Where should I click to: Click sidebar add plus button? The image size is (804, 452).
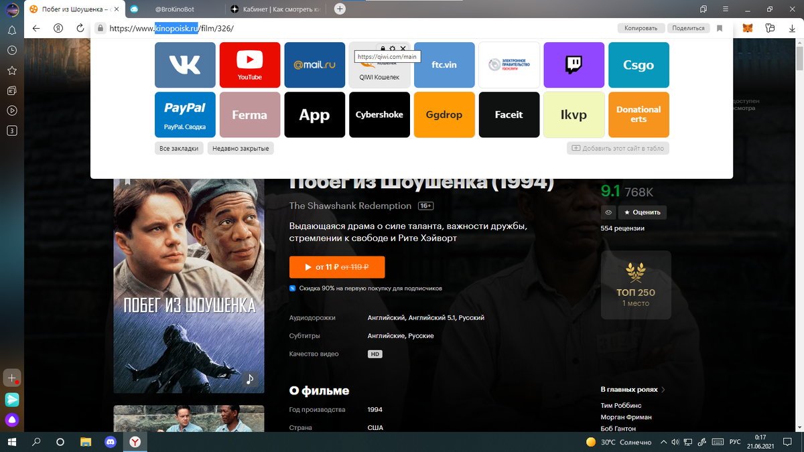[x=12, y=378]
